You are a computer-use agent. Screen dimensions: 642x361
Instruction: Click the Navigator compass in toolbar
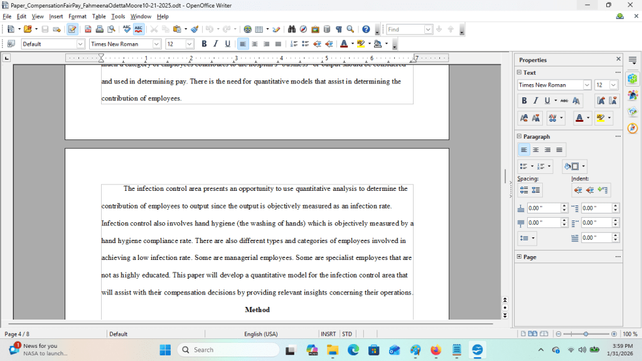[303, 30]
